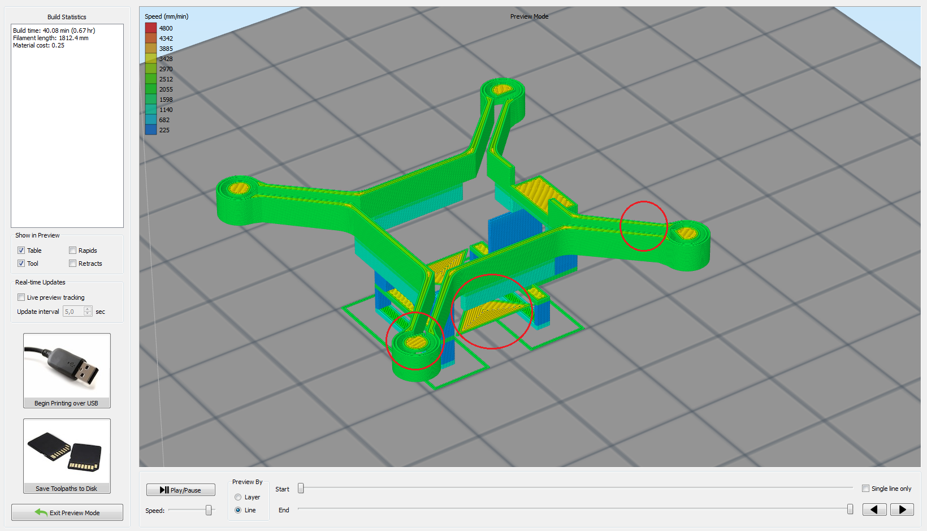The image size is (927, 531).
Task: Click the 682 speed legend swatch
Action: [151, 119]
